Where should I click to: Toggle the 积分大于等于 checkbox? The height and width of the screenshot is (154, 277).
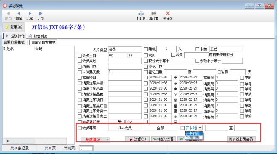[146, 61]
